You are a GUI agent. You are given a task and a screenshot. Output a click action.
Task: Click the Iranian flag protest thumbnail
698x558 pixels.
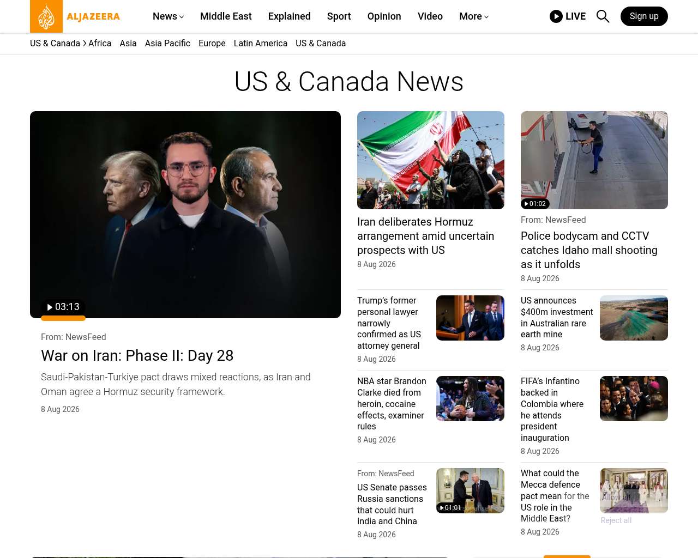(x=431, y=160)
